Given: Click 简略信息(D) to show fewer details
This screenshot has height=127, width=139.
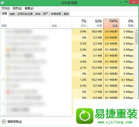Looking at the screenshot, I should [x=15, y=122].
